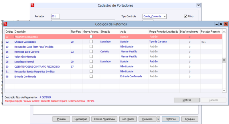The image size is (229, 124).
Task: Click the Portador input field containing 001
Action: 55,16
